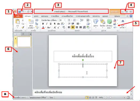Expand the font color dropdown arrow
Viewport: 140px width, 101px height.
pos(46,27)
